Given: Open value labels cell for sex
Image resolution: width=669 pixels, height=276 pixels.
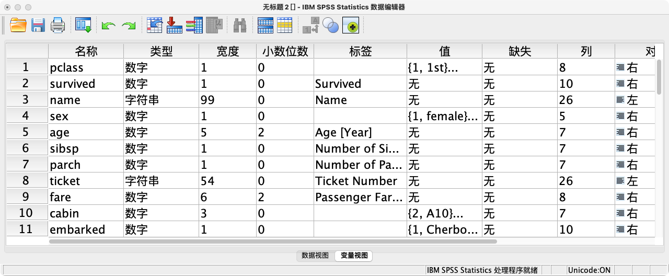Looking at the screenshot, I should coord(444,116).
